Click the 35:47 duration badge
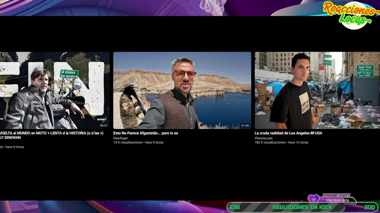Viewport: 380px width, 213px height. pos(104,125)
